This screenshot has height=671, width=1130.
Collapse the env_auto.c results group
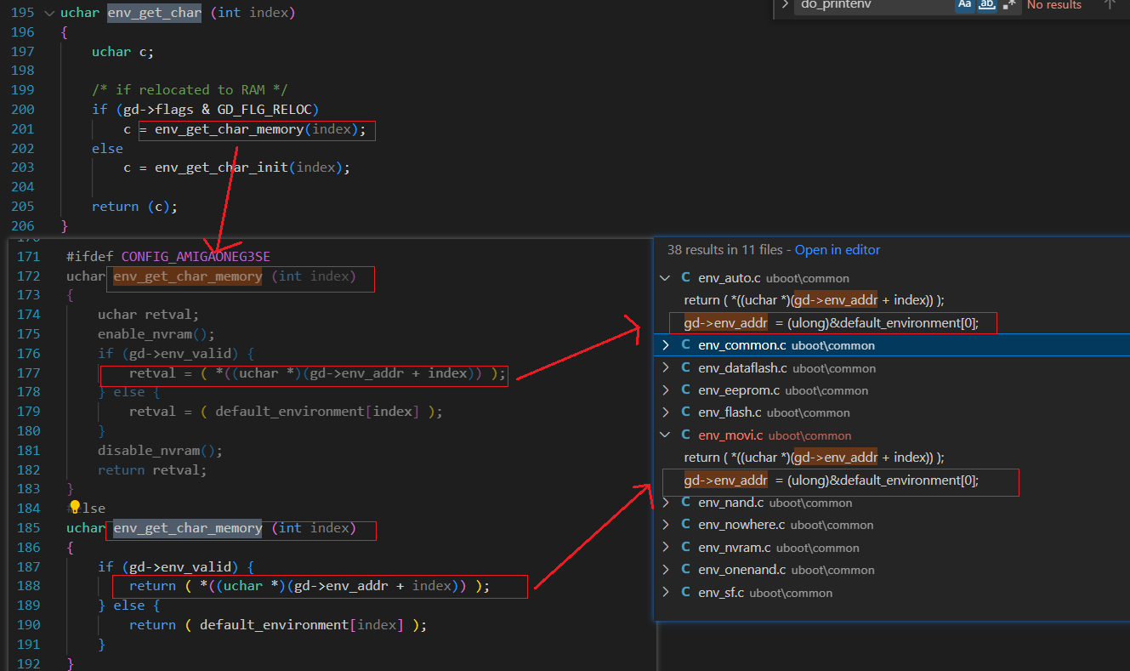tap(665, 278)
